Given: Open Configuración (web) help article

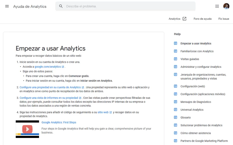Looking at the screenshot, I should tap(193, 86).
